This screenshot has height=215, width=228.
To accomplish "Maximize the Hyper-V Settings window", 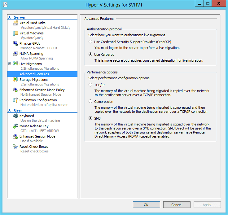I will pos(208,3).
